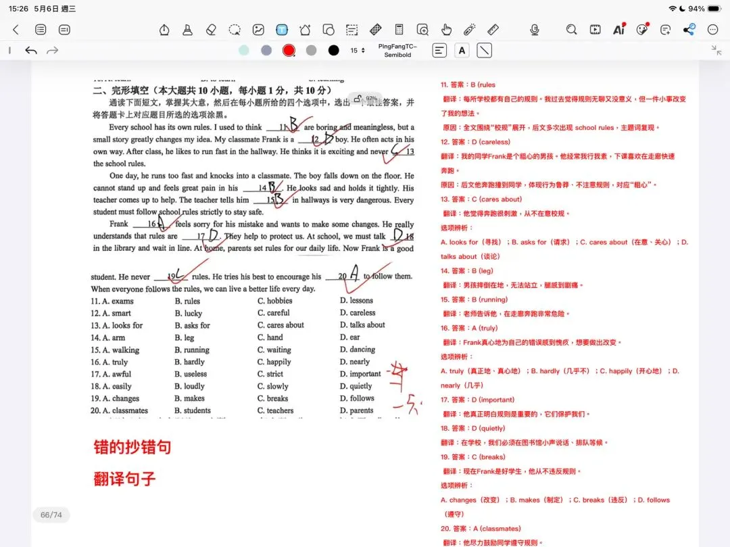
Task: Tap the 66/74 page indicator
Action: point(51,515)
